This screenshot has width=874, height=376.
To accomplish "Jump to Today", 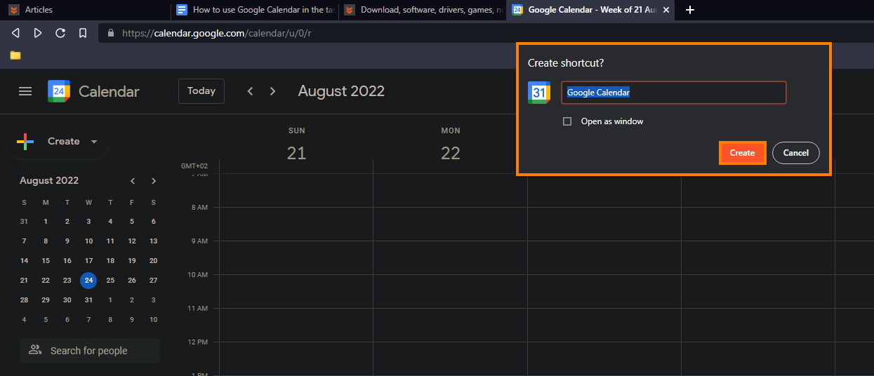I will pos(201,91).
